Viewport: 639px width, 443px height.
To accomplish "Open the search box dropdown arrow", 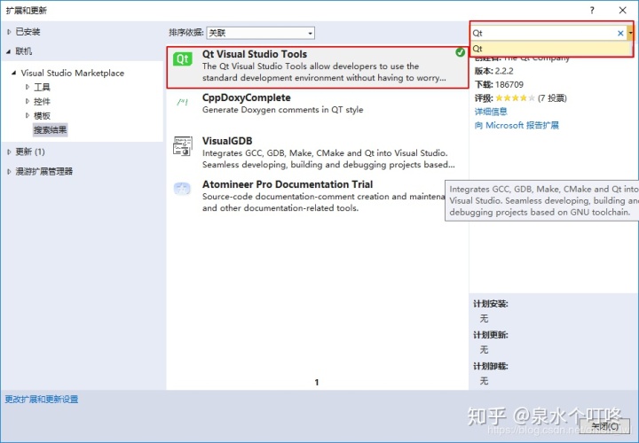I will [630, 34].
